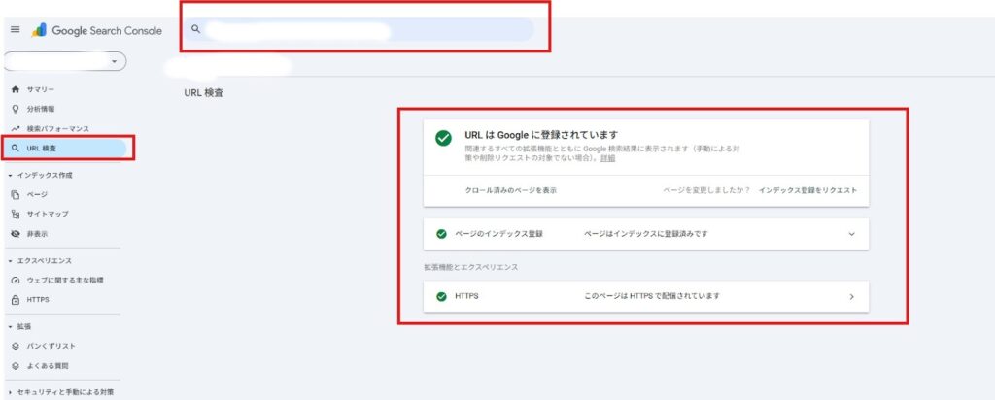Screen dimensions: 995x400
Task: Click the 拡張機能とエクスペリエンス label
Action: click(x=471, y=267)
